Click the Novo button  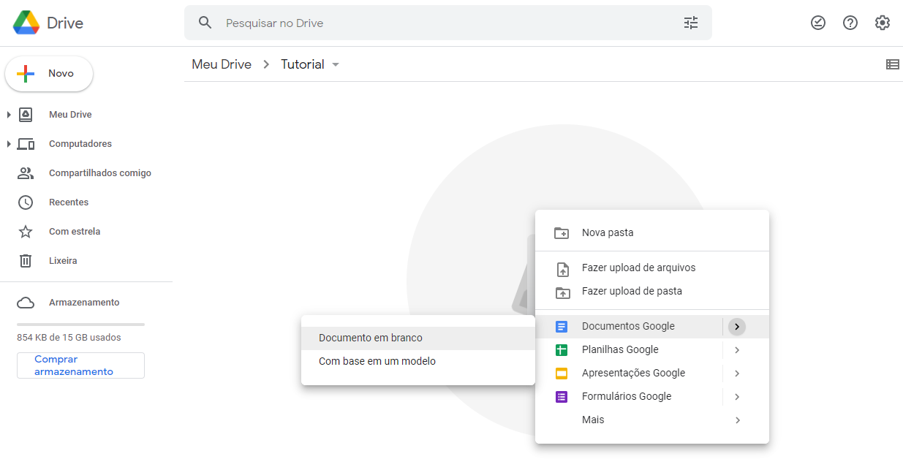coord(49,73)
